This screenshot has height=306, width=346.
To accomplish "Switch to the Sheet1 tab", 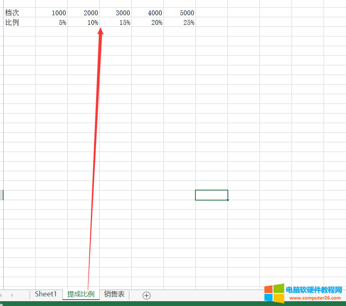I will [x=46, y=294].
